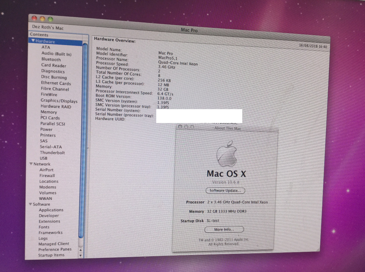Collapse the Hardware section triangle
The height and width of the screenshot is (272, 365).
pos(33,41)
